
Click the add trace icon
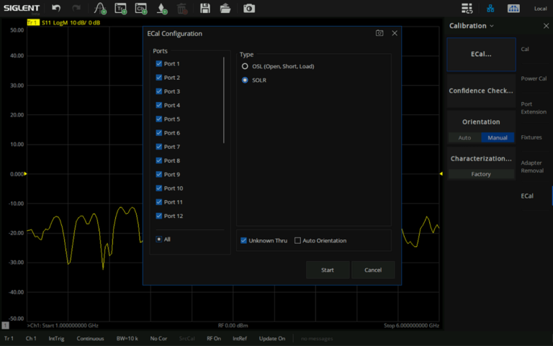[x=100, y=9]
